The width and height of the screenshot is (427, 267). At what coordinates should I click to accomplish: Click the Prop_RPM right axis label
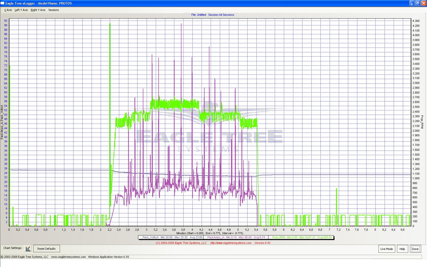click(422, 122)
